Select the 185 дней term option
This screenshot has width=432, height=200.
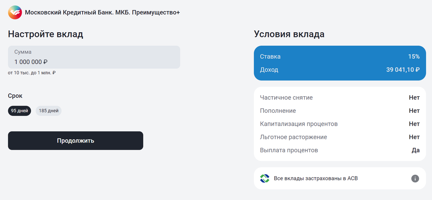point(49,111)
